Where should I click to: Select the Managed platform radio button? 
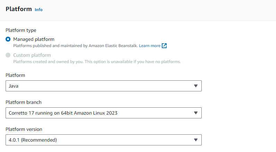coord(8,39)
